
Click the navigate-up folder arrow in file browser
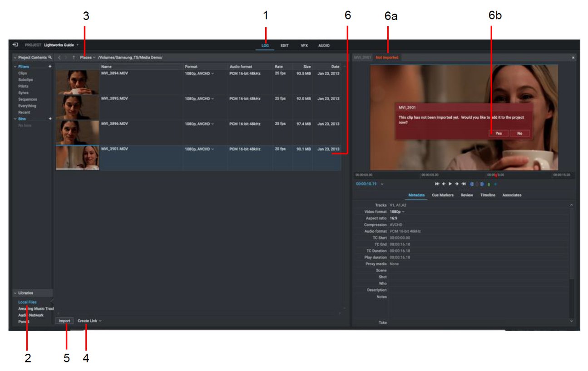74,58
